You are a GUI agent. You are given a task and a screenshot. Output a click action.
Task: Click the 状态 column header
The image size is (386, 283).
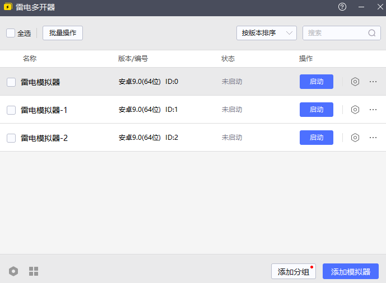click(x=228, y=59)
